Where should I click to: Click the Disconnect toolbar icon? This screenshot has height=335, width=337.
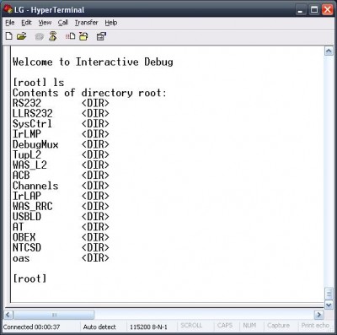[53, 36]
